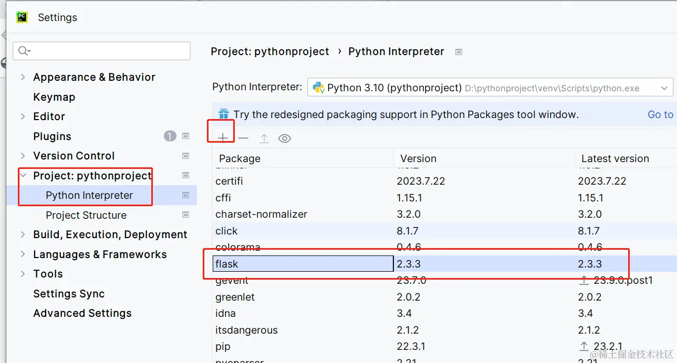Click the plus icon to install a package
Viewport: 677px width, 363px height.
coord(223,138)
